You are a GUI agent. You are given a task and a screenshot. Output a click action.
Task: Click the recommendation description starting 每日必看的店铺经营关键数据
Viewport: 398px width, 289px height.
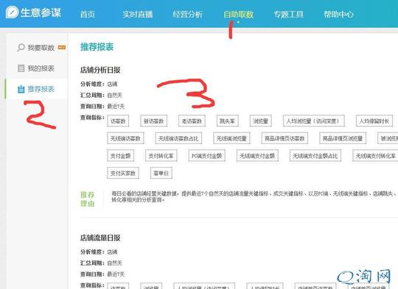254,196
